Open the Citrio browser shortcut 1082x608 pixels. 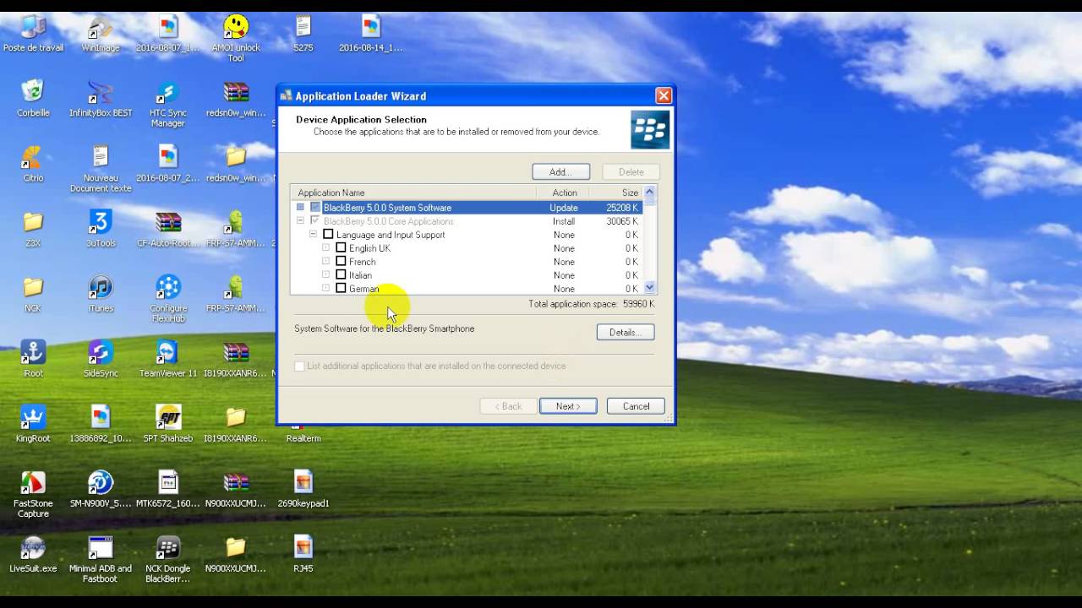point(33,164)
